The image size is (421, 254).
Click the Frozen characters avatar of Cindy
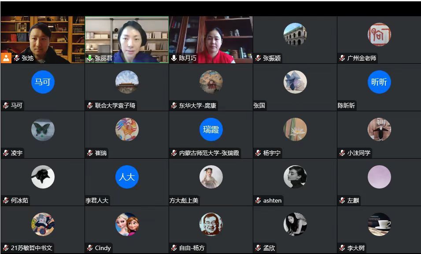pos(127,224)
